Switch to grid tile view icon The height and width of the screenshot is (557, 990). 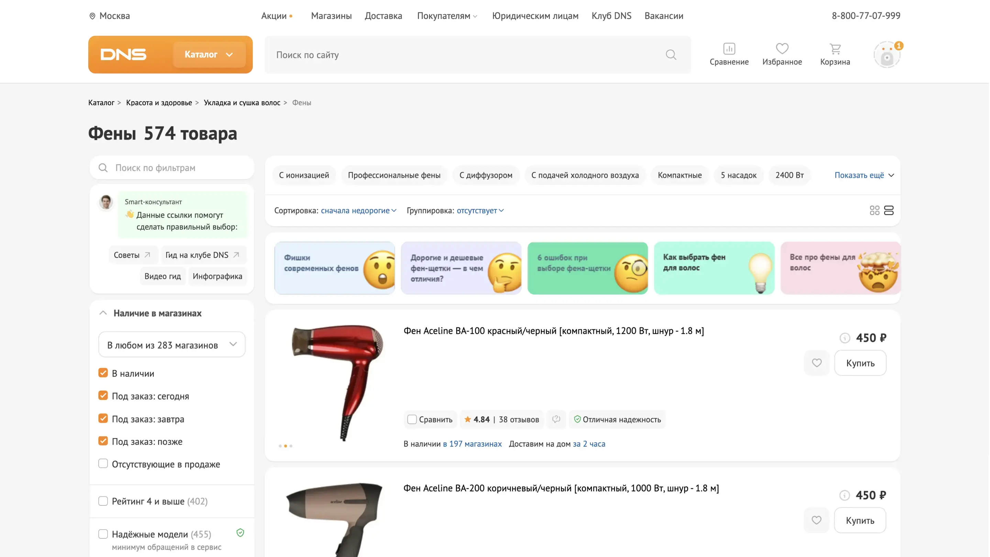click(874, 210)
